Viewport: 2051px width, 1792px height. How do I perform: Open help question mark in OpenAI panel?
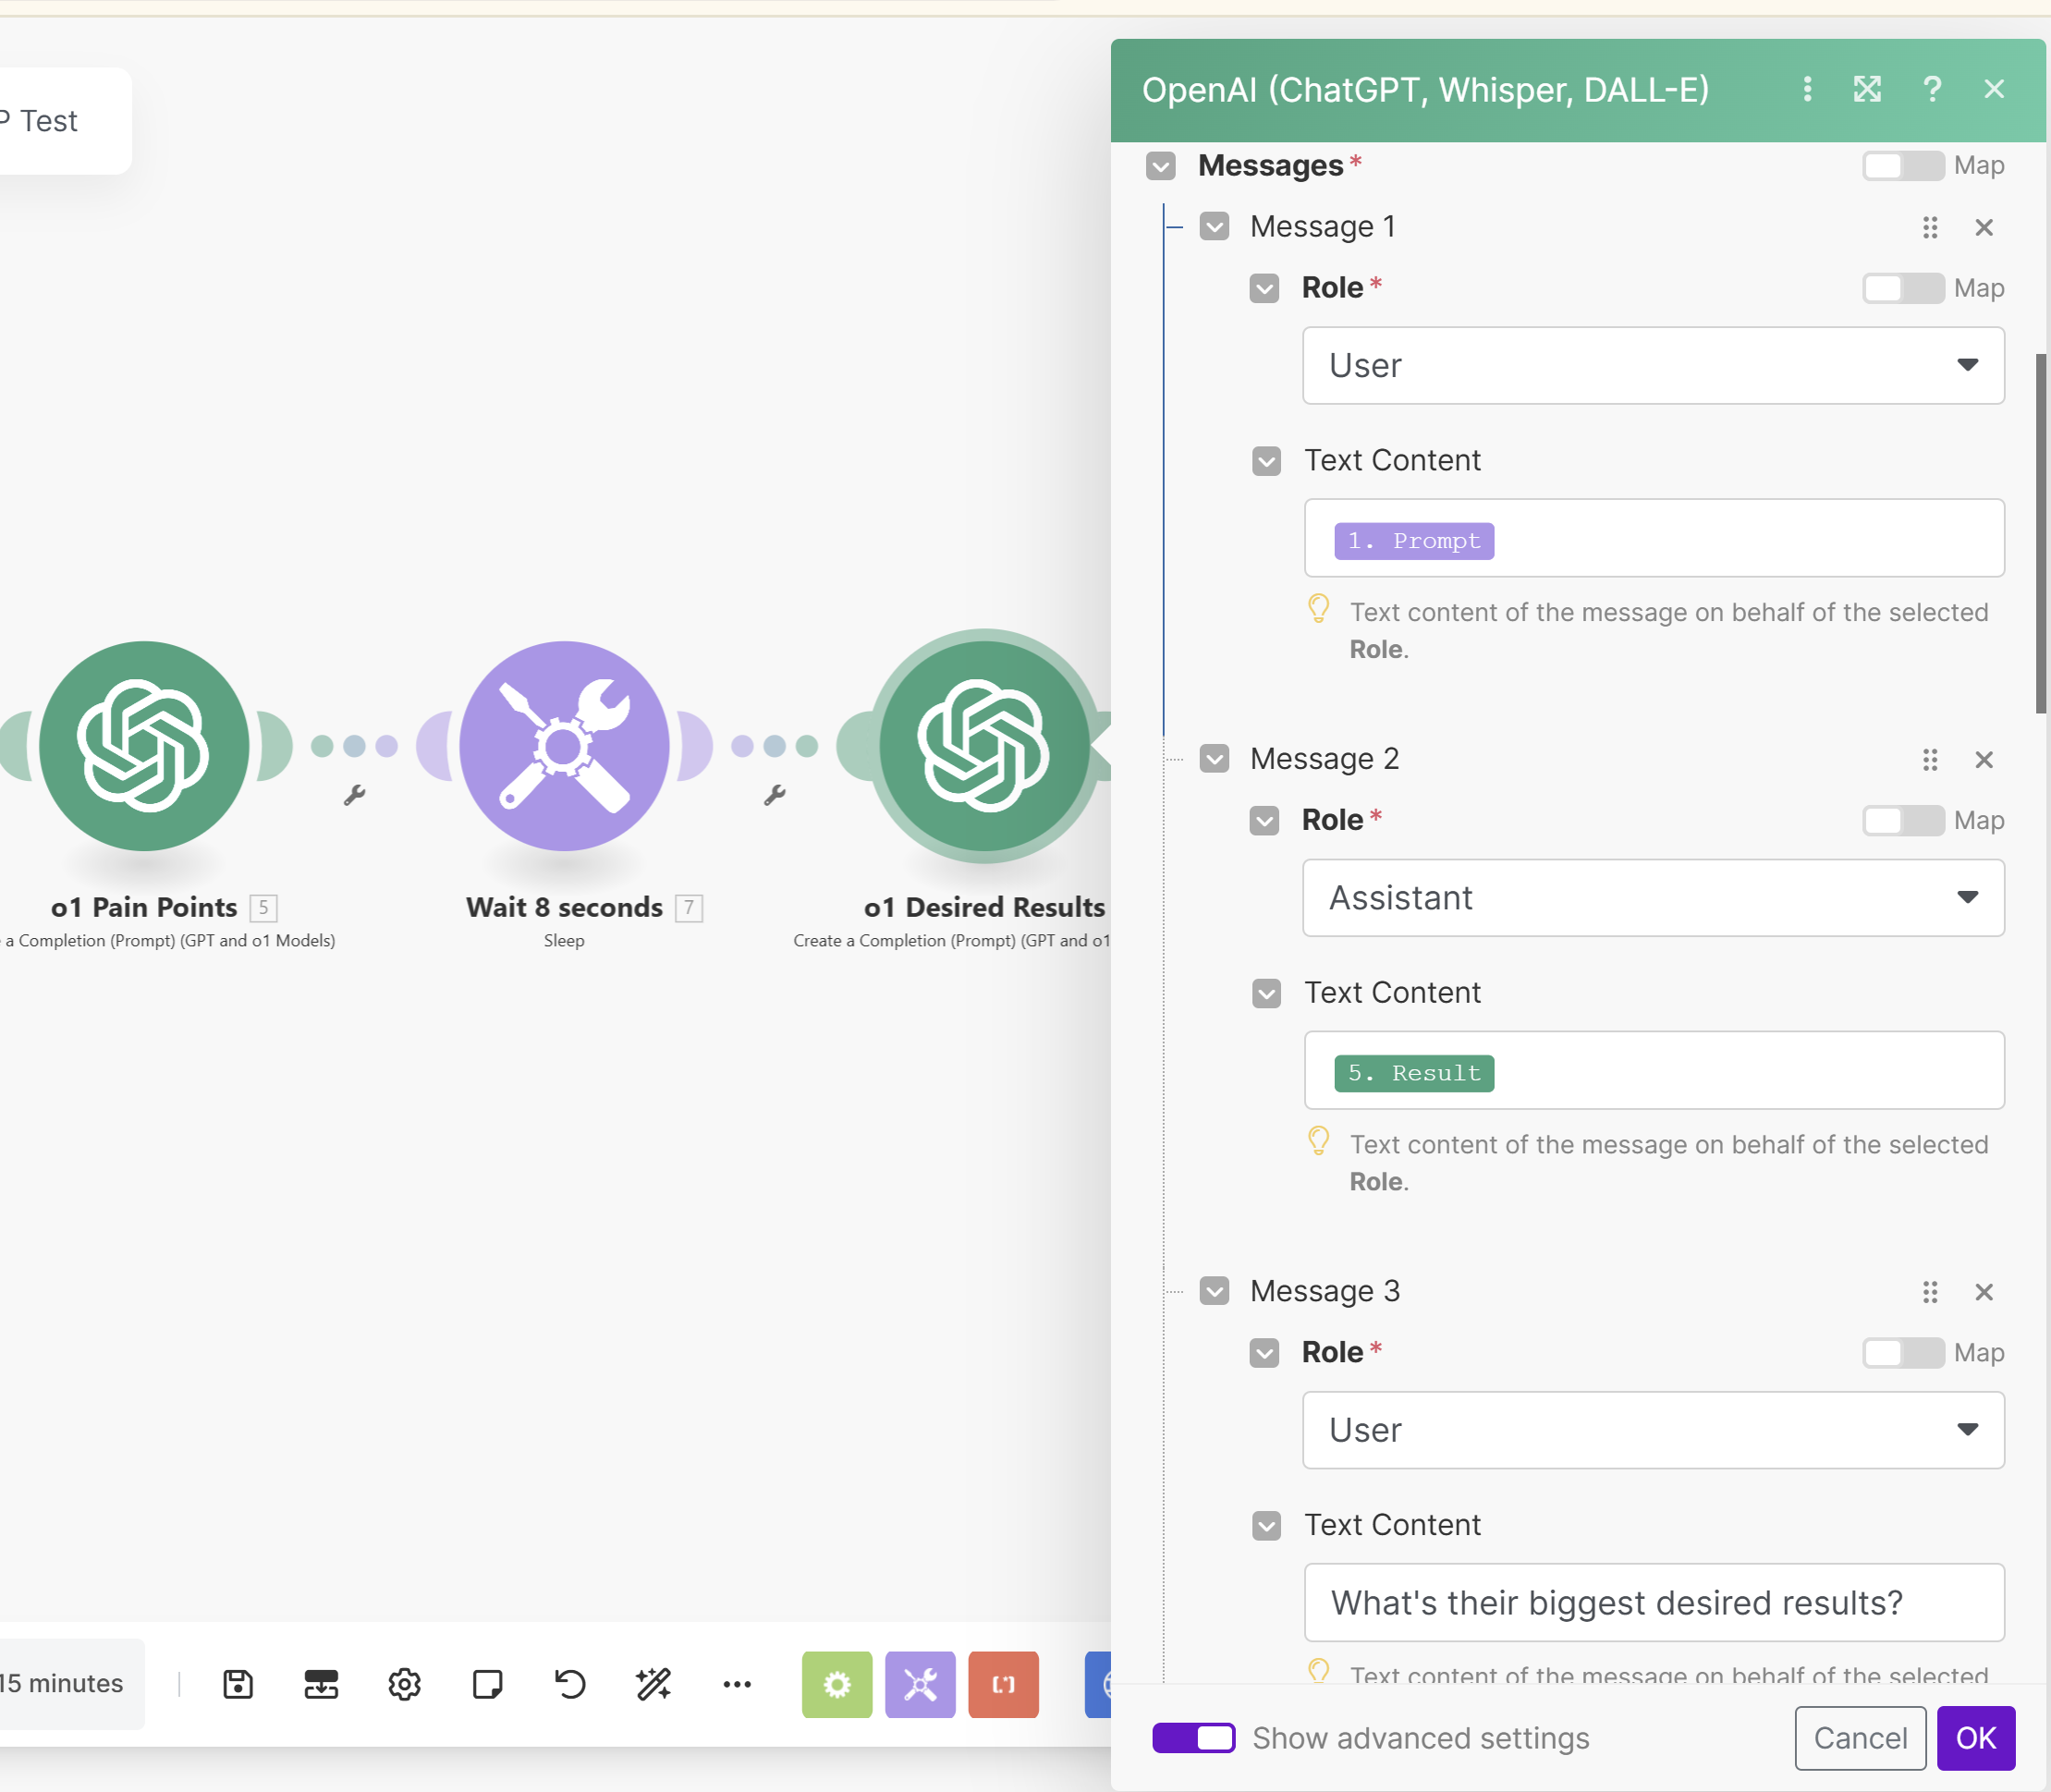(x=1931, y=90)
